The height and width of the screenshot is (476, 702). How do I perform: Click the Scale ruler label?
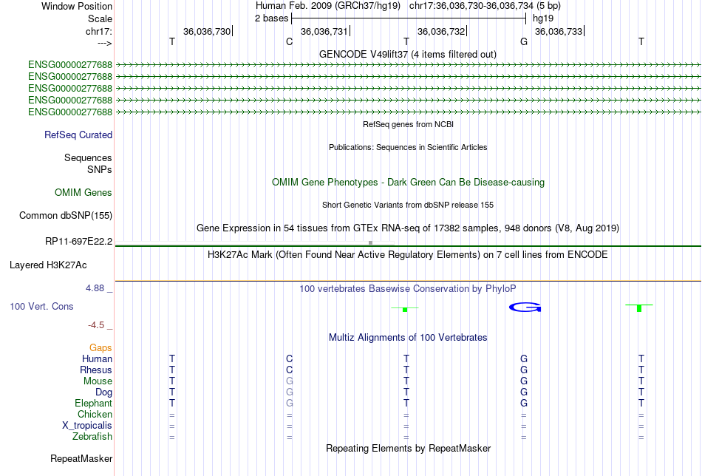point(100,18)
